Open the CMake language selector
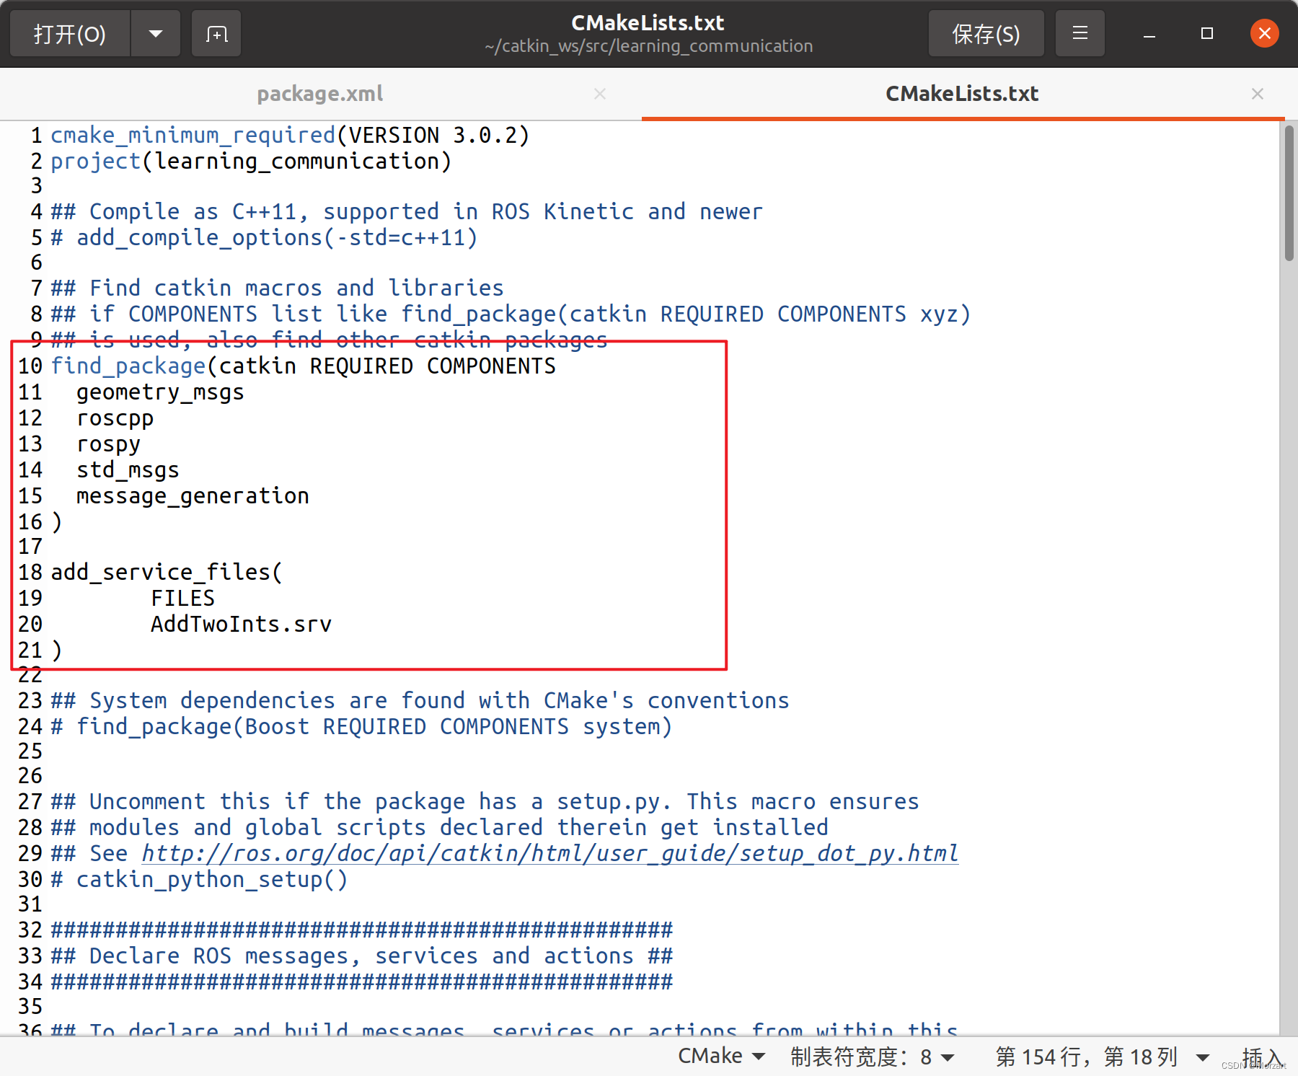The height and width of the screenshot is (1076, 1298). pos(722,1056)
